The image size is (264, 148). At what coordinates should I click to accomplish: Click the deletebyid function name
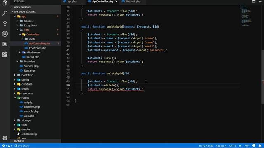115,74
